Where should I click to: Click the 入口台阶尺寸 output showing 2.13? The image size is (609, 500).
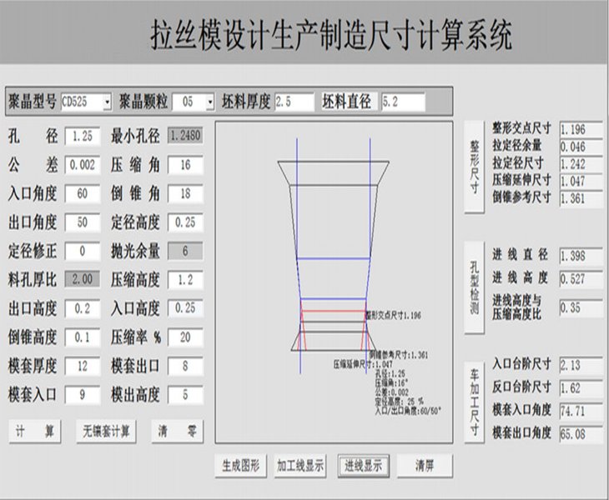click(x=581, y=365)
